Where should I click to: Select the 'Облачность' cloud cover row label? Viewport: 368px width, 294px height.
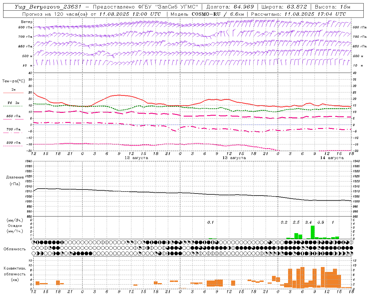click(x=15, y=249)
